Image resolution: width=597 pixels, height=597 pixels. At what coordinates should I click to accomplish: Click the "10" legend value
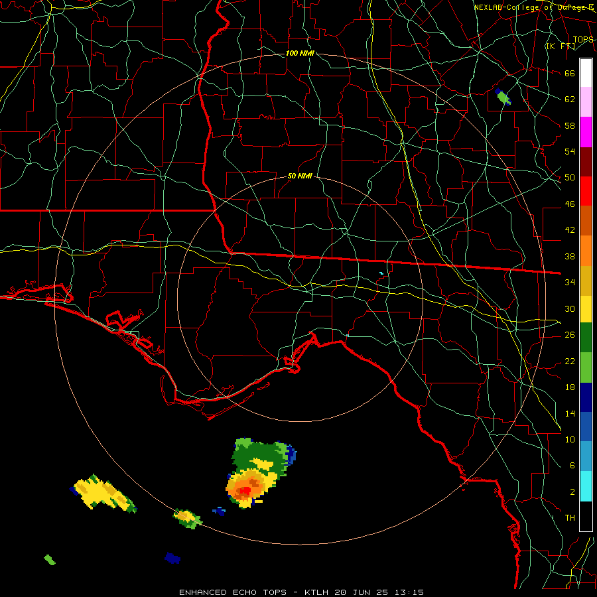570,439
